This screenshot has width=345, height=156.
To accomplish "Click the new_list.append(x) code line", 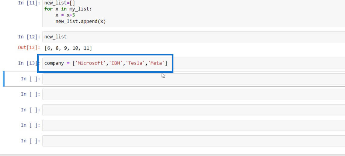I will tap(81, 22).
